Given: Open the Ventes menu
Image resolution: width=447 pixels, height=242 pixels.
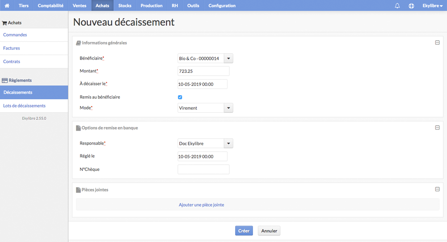Looking at the screenshot, I should coord(80,5).
